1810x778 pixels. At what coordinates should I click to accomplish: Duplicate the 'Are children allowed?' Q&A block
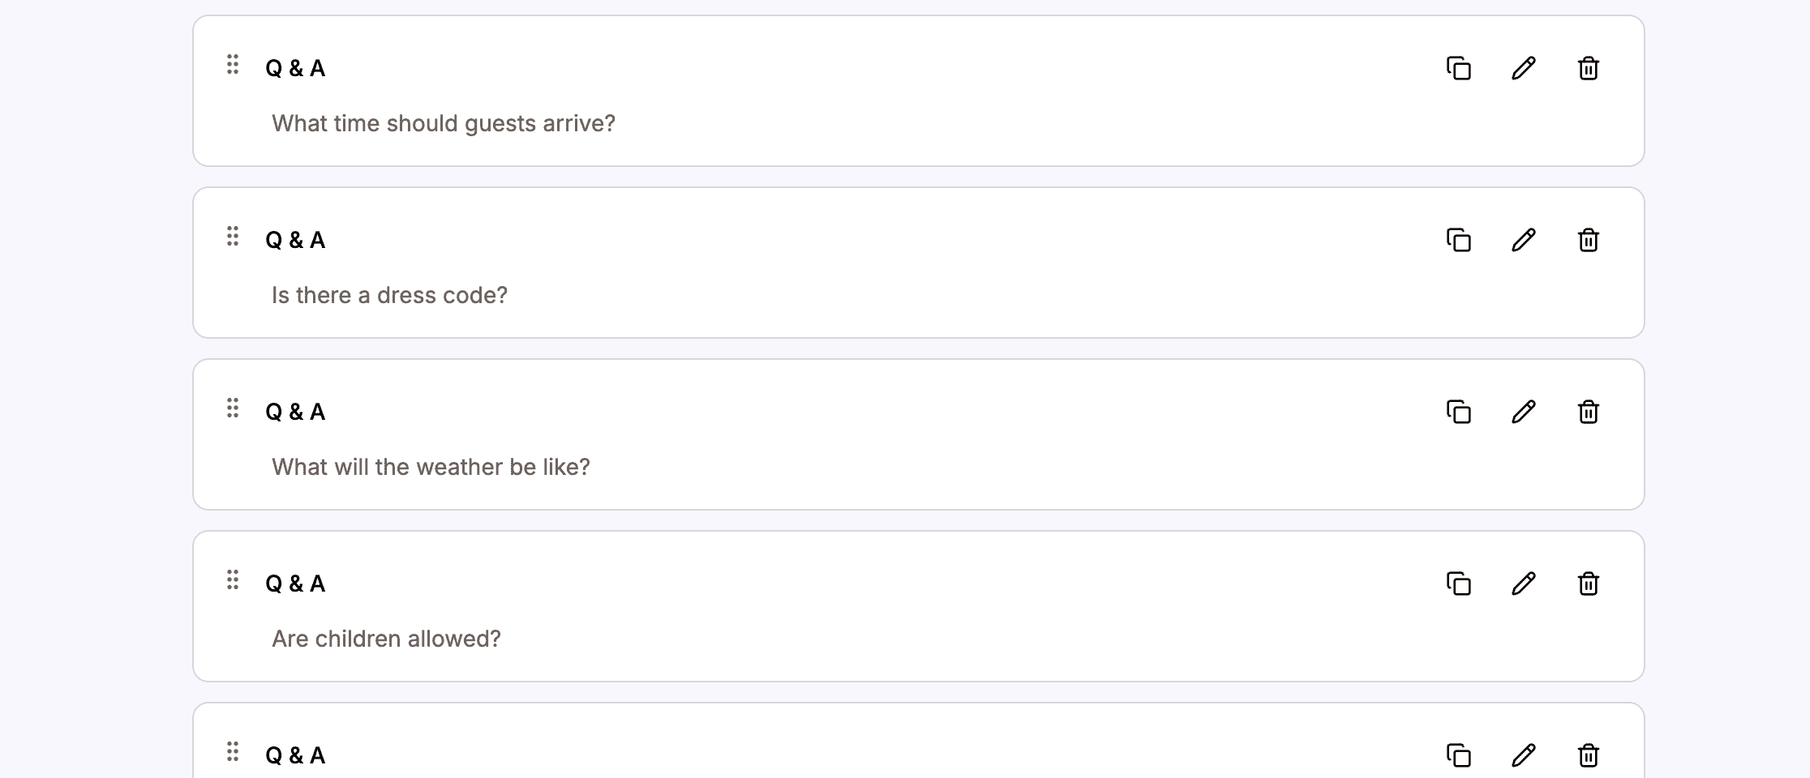pos(1459,583)
